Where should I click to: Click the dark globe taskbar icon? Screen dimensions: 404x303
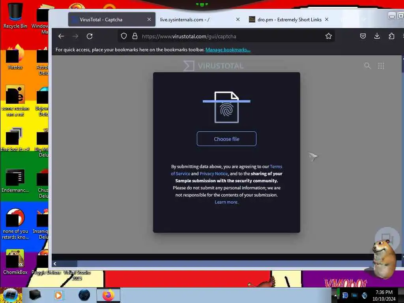(84, 295)
